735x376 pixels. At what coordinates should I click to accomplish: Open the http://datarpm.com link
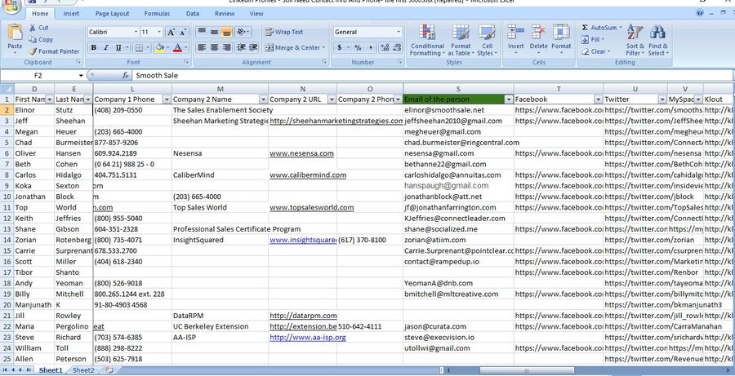coord(303,315)
